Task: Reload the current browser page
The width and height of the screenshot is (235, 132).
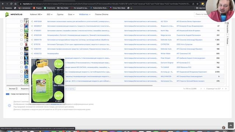Action: [11, 4]
